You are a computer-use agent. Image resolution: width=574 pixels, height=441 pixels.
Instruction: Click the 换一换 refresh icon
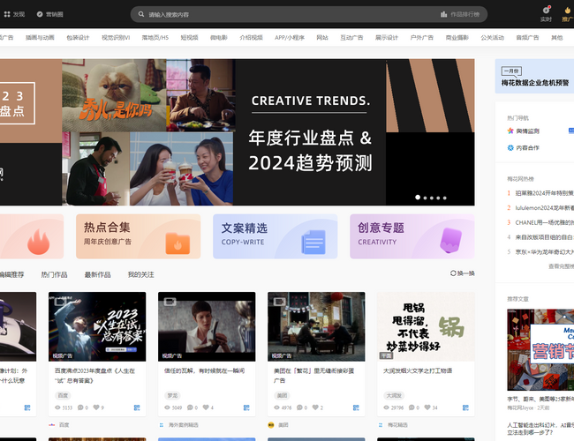(453, 273)
